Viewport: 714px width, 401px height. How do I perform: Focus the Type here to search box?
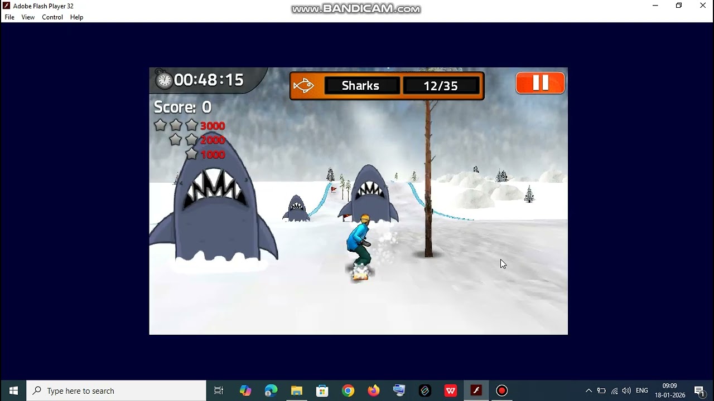117,390
